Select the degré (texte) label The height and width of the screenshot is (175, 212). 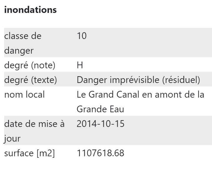pyautogui.click(x=31, y=80)
